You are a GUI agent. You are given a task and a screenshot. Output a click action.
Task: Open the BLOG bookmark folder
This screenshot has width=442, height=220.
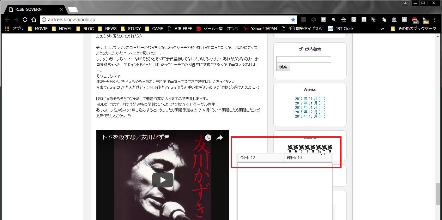point(85,28)
